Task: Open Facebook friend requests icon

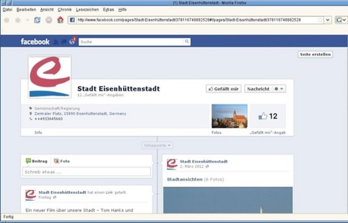Action: point(56,42)
